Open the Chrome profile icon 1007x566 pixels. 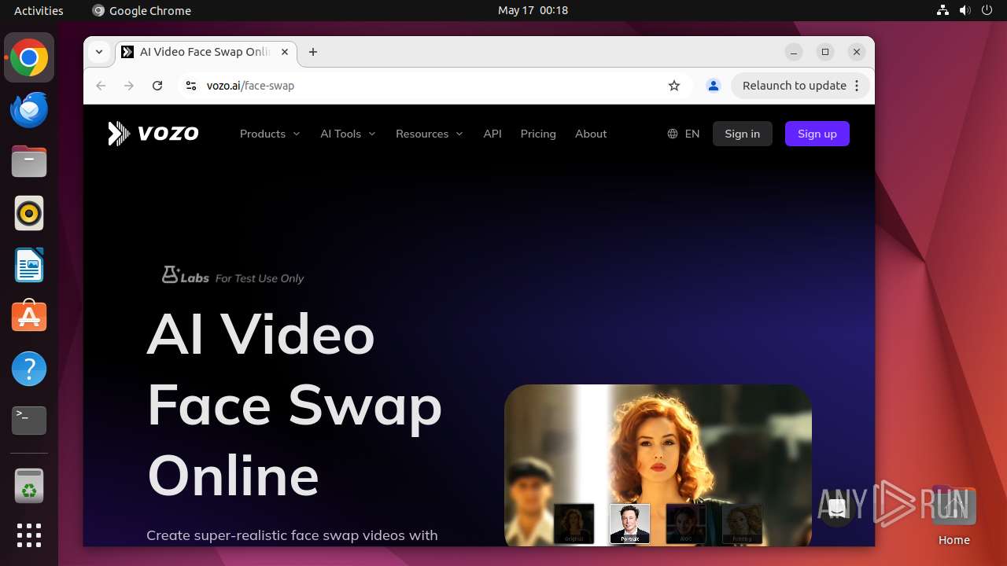pos(714,86)
